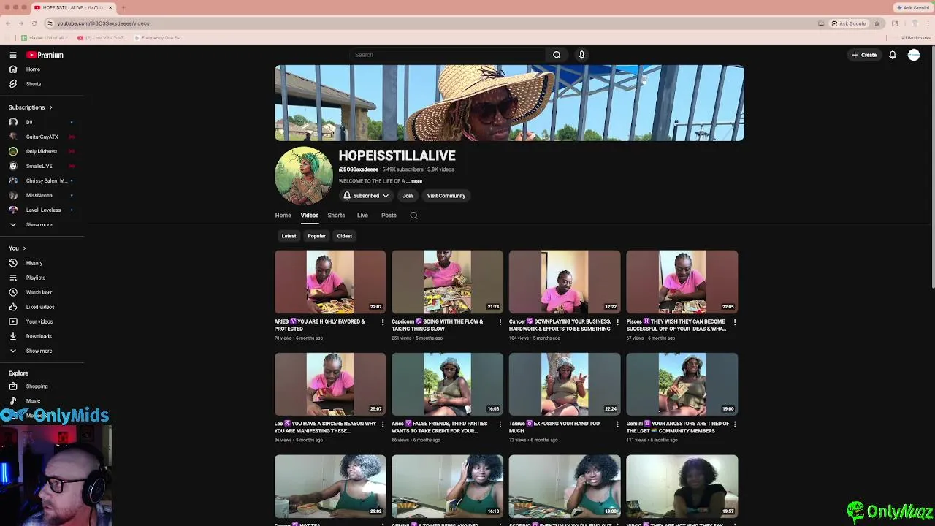Open SmallisLIVE subscription channel
Viewport: 935px width, 526px height.
[40, 166]
